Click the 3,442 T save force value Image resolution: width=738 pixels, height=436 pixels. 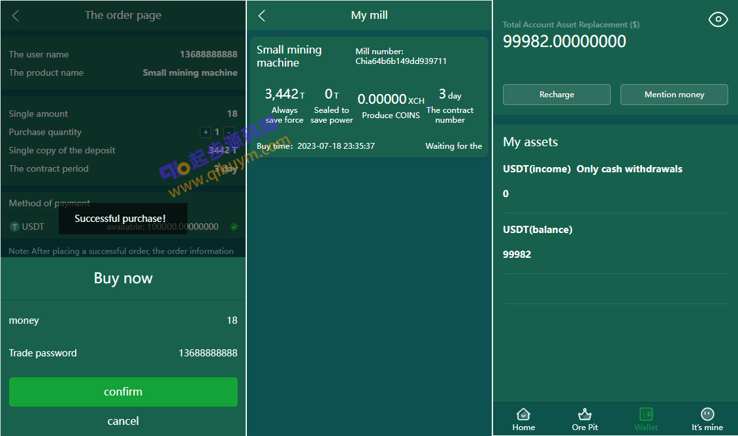[284, 94]
